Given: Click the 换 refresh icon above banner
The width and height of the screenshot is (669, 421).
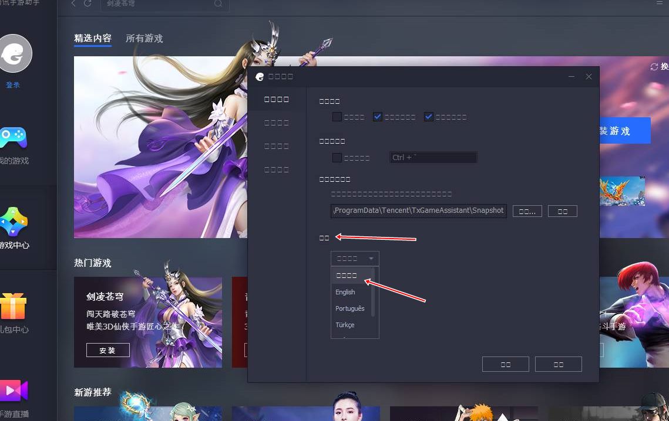Looking at the screenshot, I should pos(654,66).
